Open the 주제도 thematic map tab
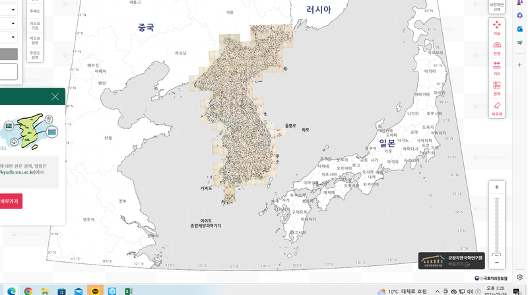The image size is (528, 295). pyautogui.click(x=34, y=11)
